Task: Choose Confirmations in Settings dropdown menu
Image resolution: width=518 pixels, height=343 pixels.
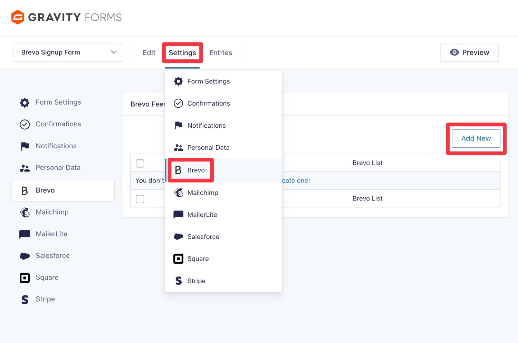Action: coord(223,104)
